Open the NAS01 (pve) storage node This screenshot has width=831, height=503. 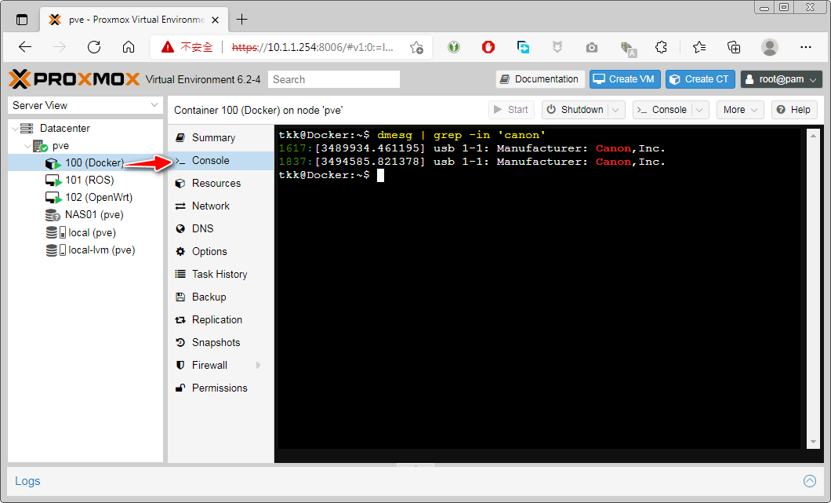click(x=93, y=215)
